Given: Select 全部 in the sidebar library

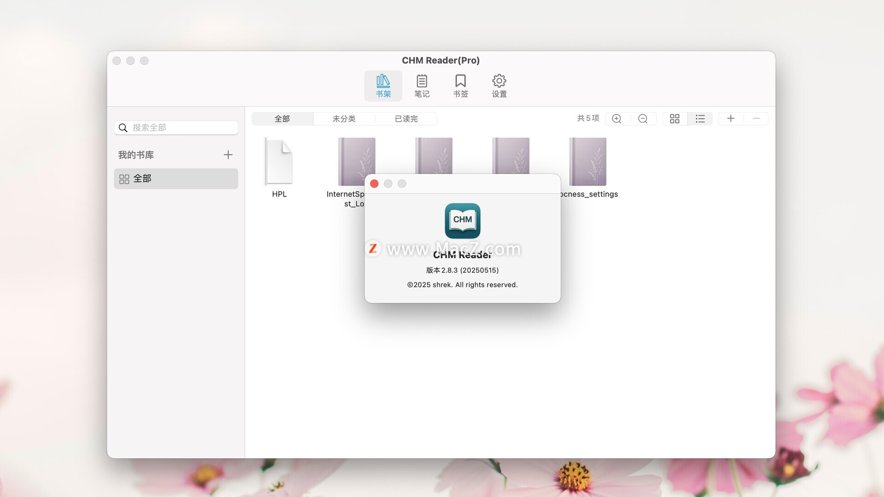Looking at the screenshot, I should click(x=176, y=179).
